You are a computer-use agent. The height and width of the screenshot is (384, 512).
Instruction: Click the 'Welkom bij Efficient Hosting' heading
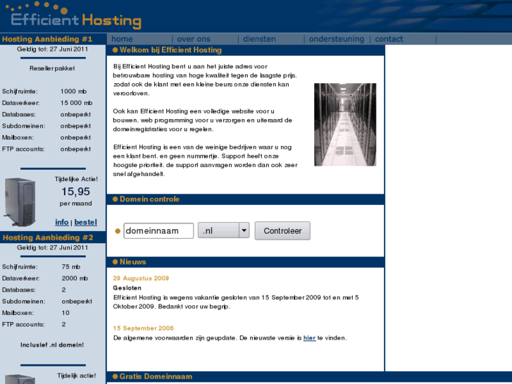[x=170, y=50]
